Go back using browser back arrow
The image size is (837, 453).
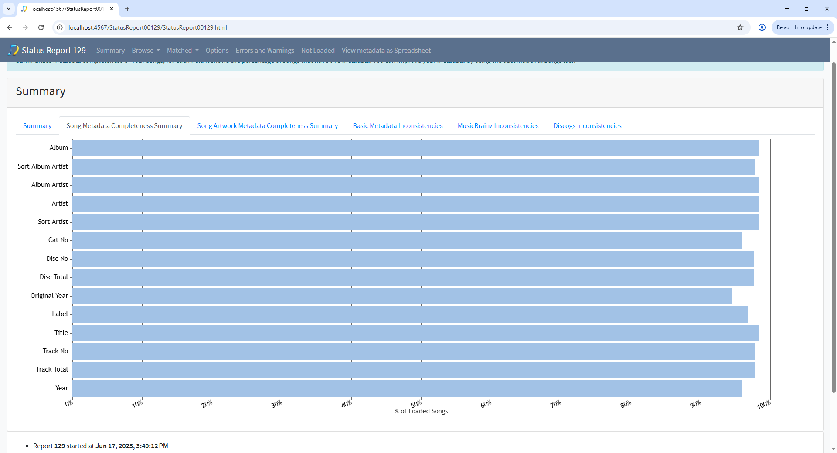[10, 27]
